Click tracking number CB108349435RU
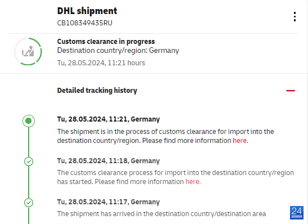The height and width of the screenshot is (224, 308). 85,23
